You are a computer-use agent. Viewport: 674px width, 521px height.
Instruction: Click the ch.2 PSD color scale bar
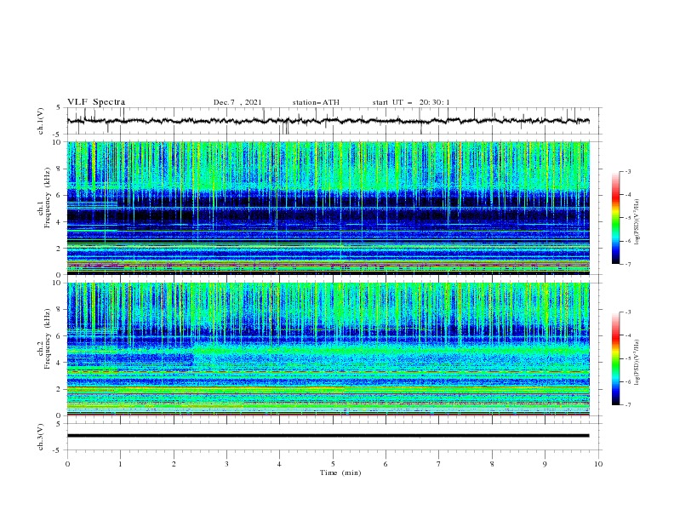pos(615,358)
